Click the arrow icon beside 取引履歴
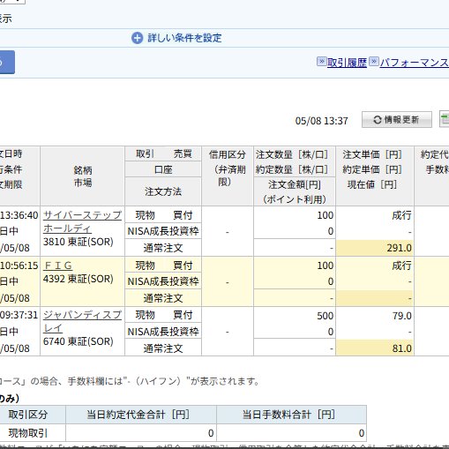The image size is (449, 449). pyautogui.click(x=322, y=62)
